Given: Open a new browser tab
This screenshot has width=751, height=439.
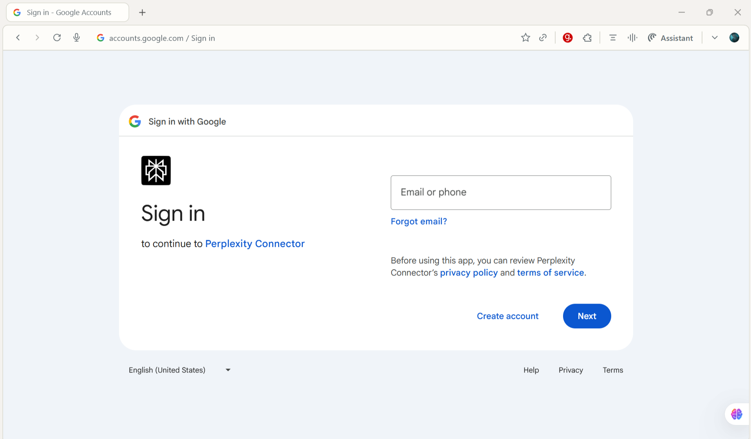Looking at the screenshot, I should (142, 13).
